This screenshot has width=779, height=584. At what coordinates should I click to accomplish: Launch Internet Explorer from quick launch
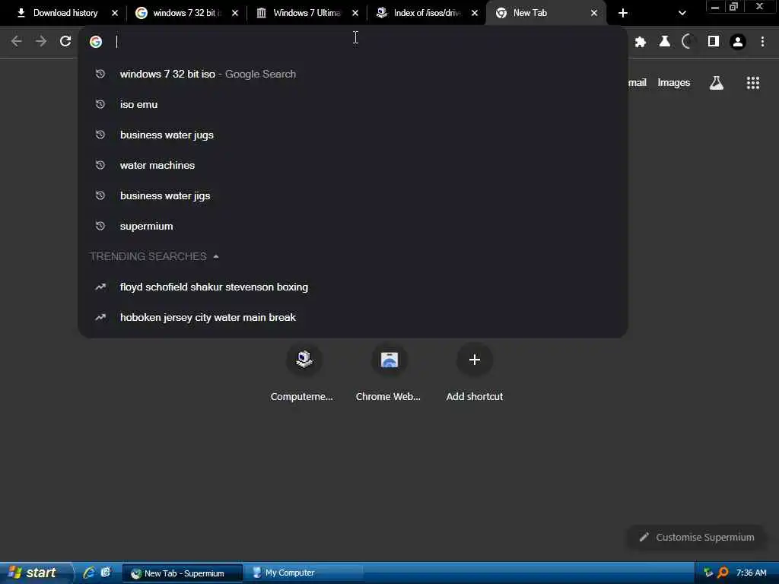tap(89, 573)
